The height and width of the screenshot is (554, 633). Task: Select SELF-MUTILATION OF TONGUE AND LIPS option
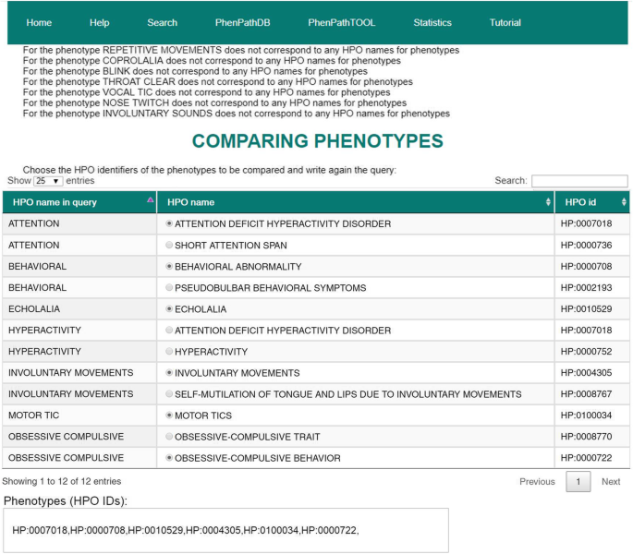(x=168, y=394)
